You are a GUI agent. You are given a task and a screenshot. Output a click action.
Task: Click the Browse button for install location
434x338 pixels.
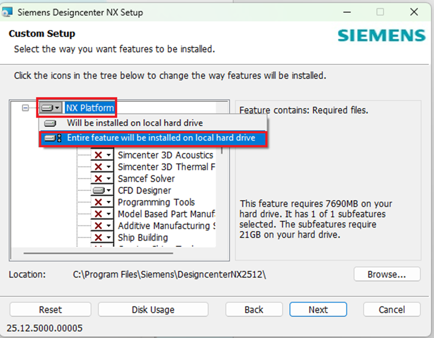coord(386,274)
